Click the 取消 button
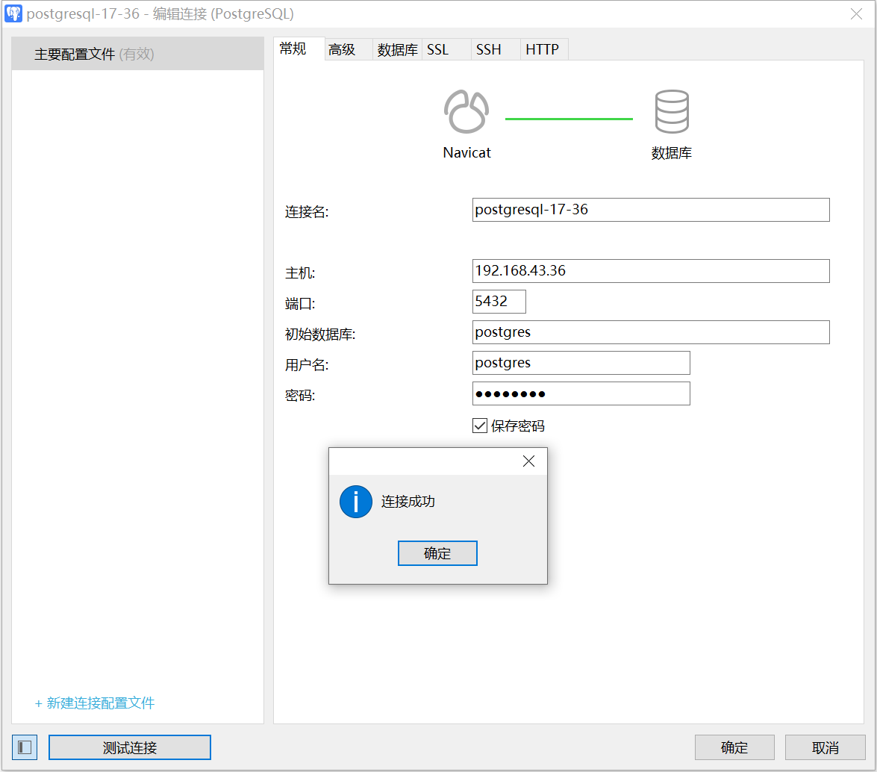 (x=825, y=747)
